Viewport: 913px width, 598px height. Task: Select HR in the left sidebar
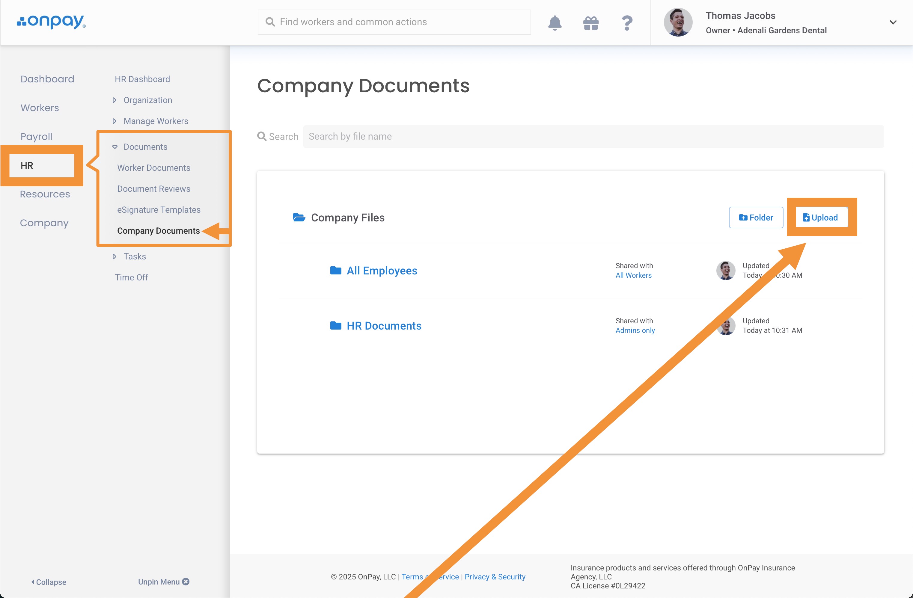coord(27,166)
